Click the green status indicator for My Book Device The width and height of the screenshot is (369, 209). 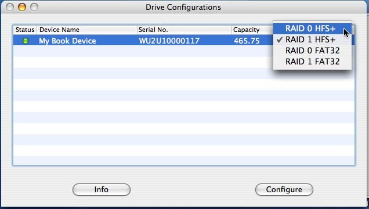(x=25, y=41)
